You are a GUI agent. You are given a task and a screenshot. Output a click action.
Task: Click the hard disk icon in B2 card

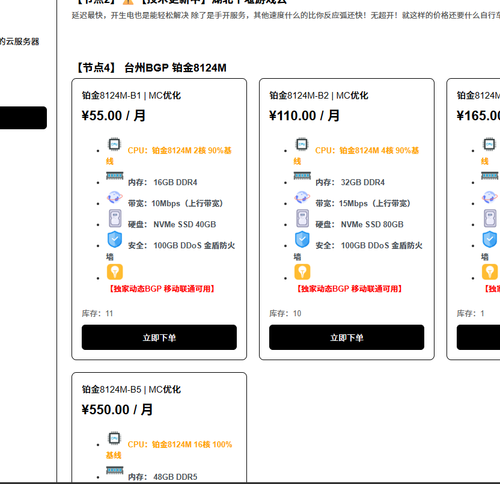pyautogui.click(x=302, y=218)
